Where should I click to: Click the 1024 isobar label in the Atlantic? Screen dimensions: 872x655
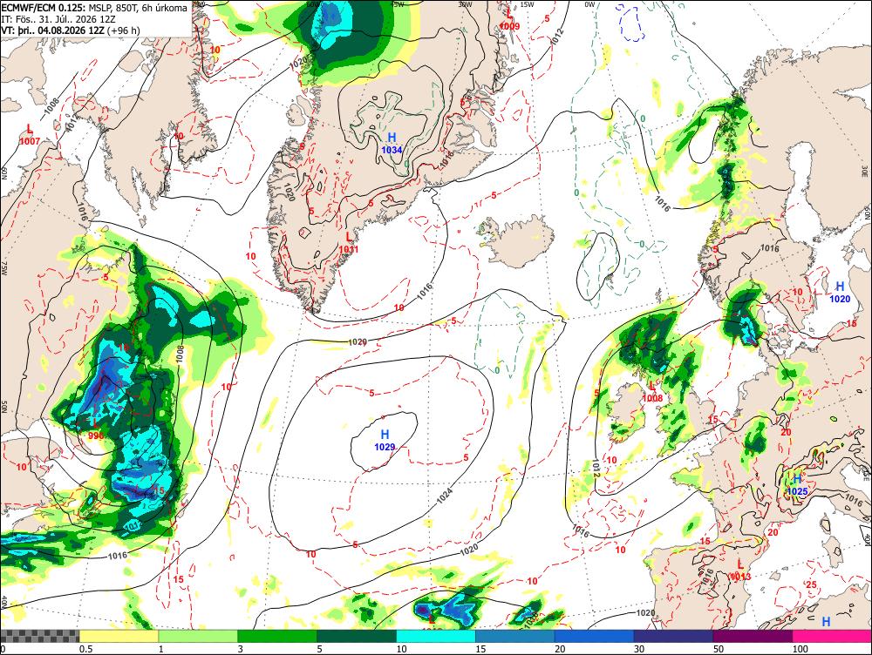tap(445, 496)
